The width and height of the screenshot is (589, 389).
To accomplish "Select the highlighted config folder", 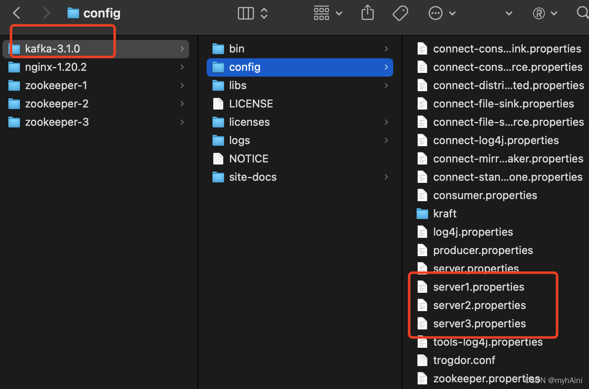I will point(300,67).
